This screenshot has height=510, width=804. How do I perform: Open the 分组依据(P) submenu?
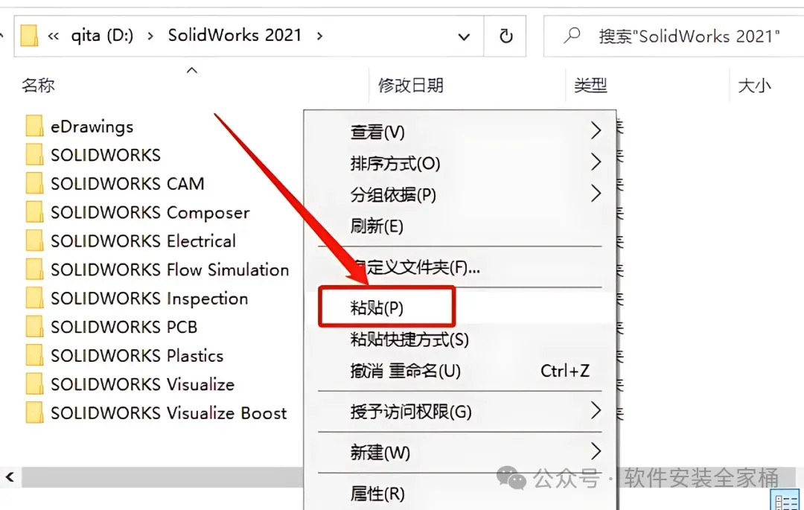pyautogui.click(x=460, y=194)
